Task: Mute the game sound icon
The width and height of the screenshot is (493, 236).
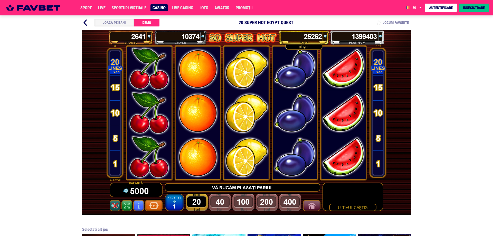Action: click(115, 205)
